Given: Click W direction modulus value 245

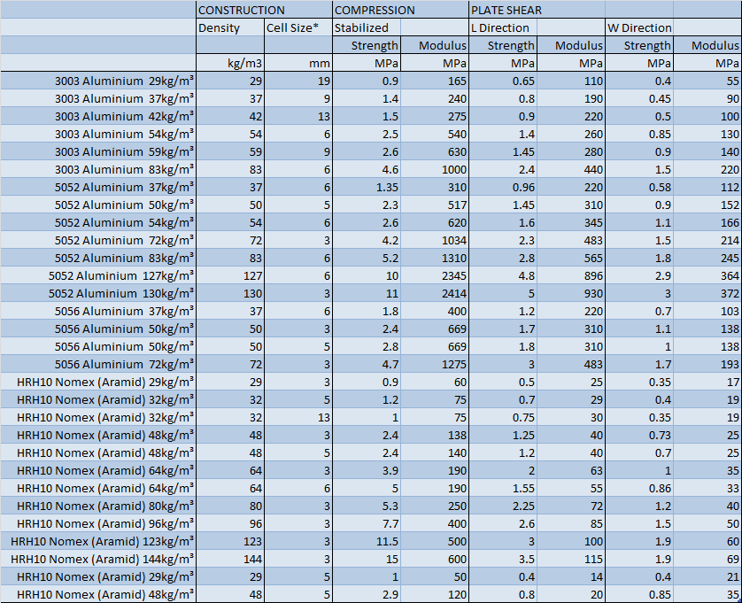Looking at the screenshot, I should pos(707,258).
